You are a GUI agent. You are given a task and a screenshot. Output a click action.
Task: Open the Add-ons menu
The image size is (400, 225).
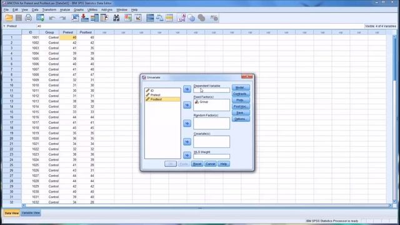(107, 10)
